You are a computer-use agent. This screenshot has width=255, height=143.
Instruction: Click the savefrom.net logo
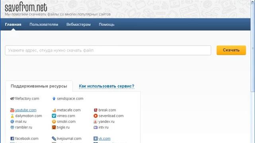tap(26, 7)
